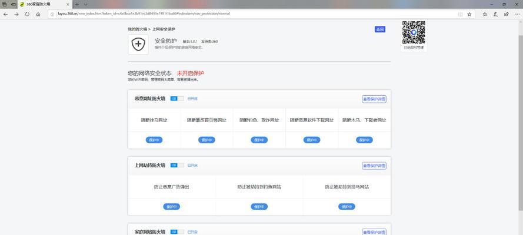Toggle the 上网劫持防火墙 switch
This screenshot has width=523, height=235.
(177, 165)
